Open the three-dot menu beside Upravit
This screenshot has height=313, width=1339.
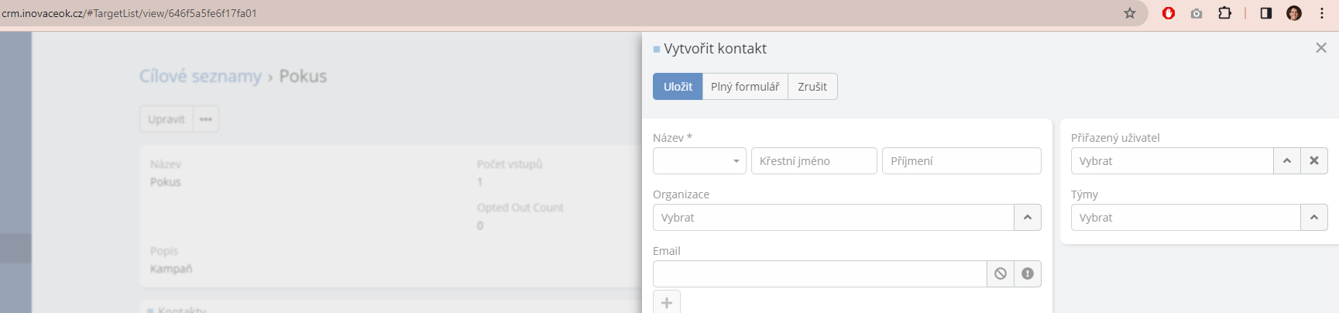[x=206, y=119]
